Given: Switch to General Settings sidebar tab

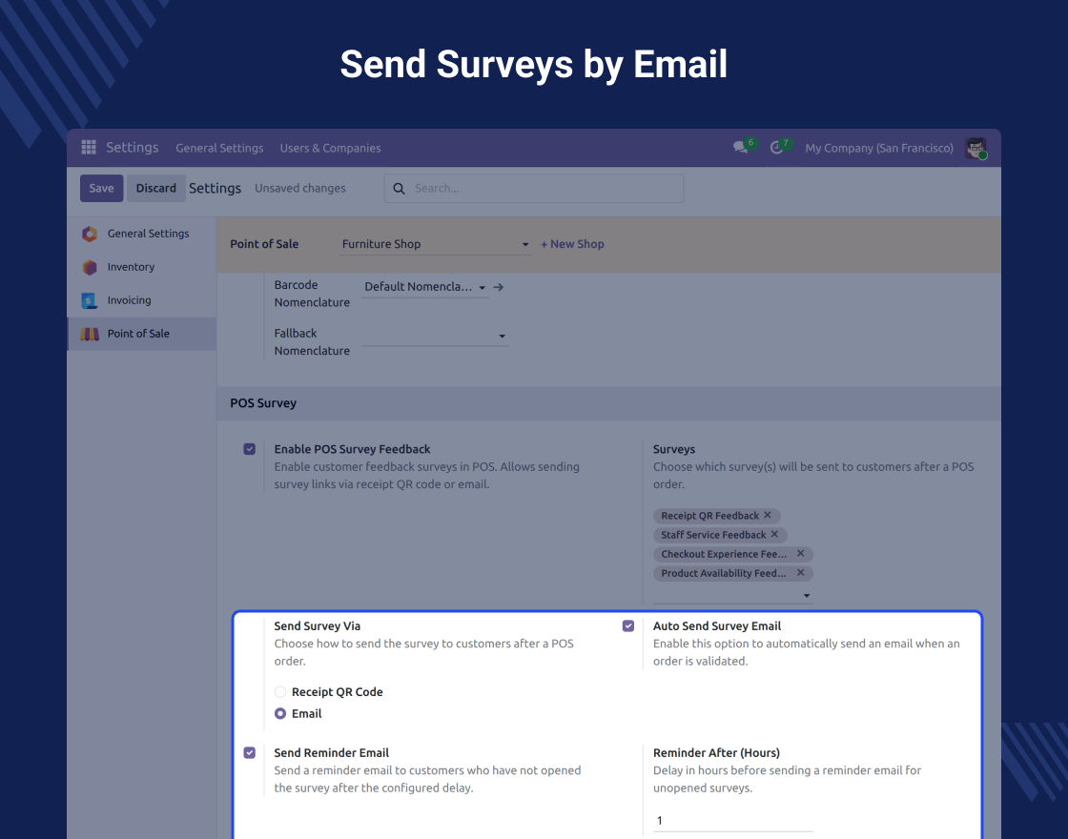Looking at the screenshot, I should (x=142, y=234).
